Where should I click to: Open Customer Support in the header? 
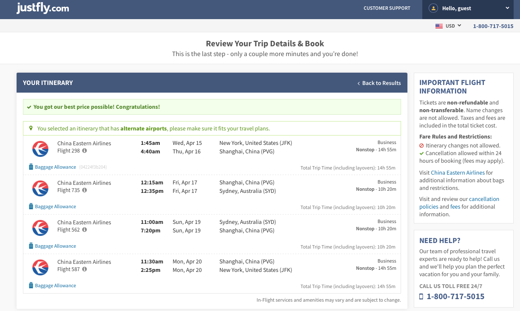coord(387,8)
